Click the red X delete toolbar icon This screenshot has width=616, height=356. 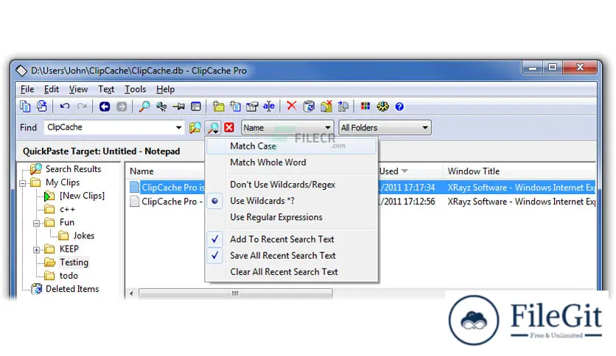[292, 106]
